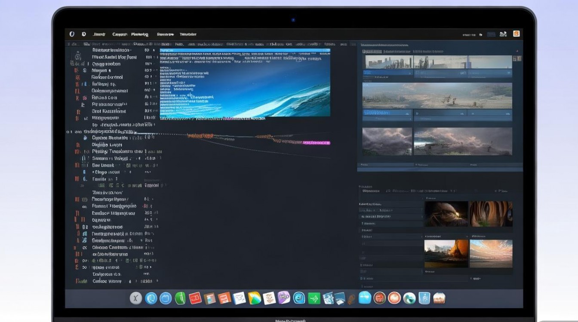Click the green dock icon with white arrow
Image resolution: width=578 pixels, height=322 pixels.
(314, 298)
